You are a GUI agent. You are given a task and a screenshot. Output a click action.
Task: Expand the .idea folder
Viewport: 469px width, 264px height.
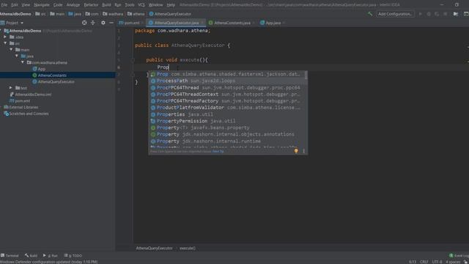tap(5, 37)
